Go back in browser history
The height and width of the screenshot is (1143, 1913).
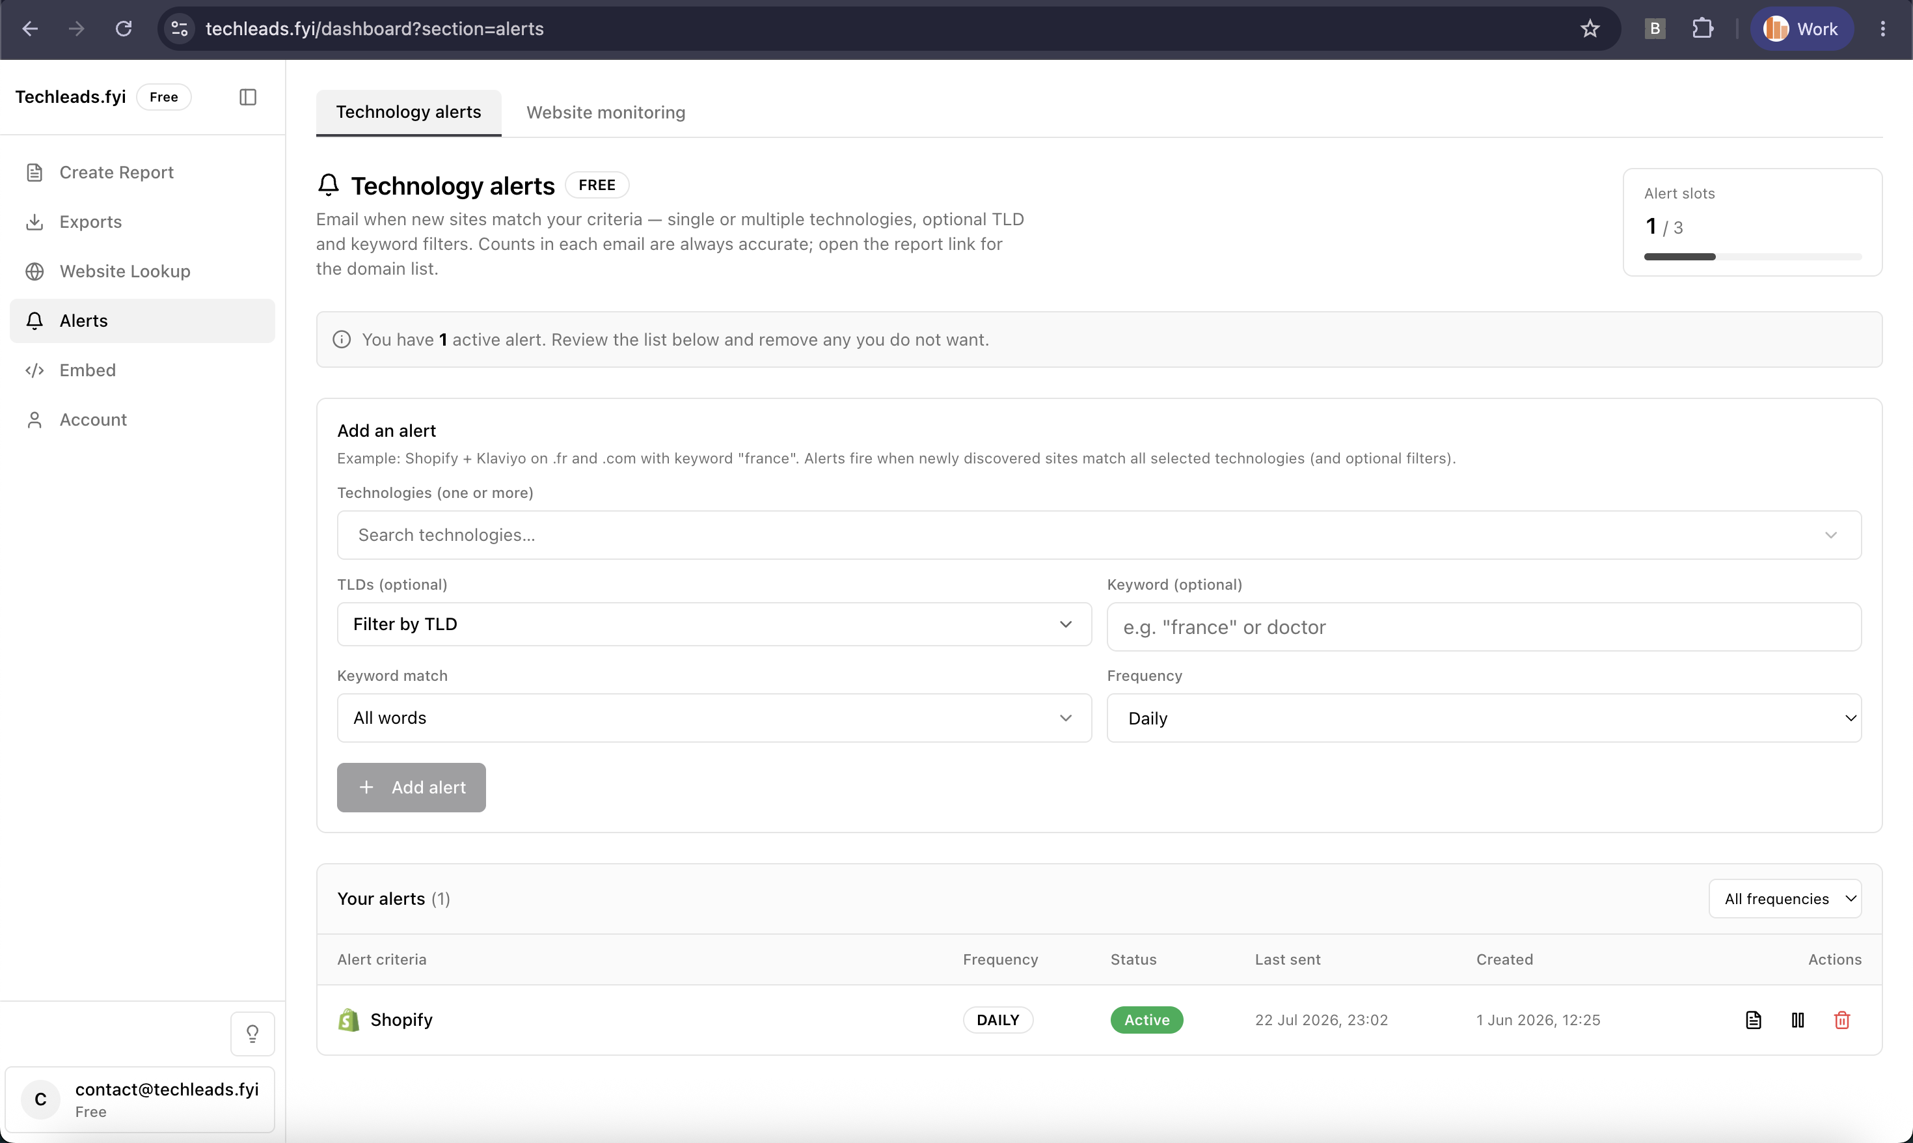tap(30, 29)
